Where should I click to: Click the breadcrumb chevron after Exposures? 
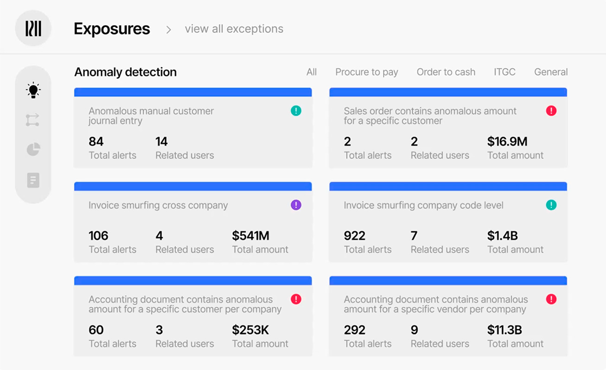pyautogui.click(x=169, y=30)
